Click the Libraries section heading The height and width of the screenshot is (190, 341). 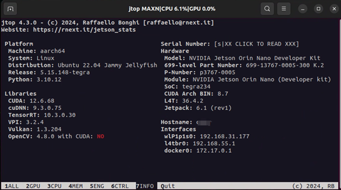(x=21, y=94)
